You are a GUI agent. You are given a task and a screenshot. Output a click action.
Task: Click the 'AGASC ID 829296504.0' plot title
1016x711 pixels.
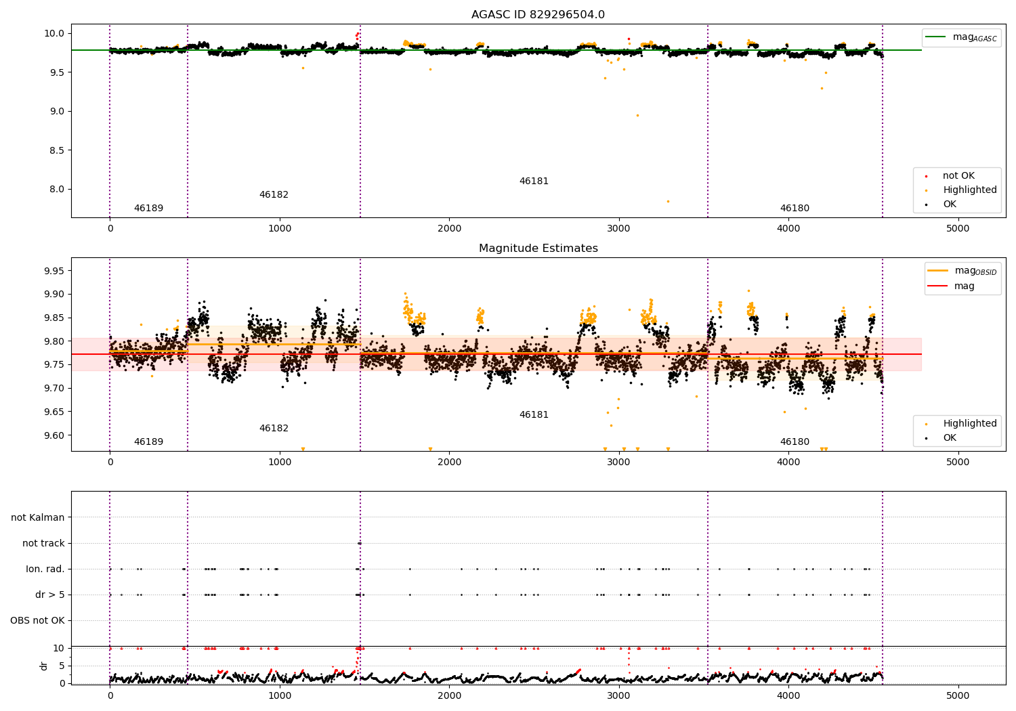[538, 15]
